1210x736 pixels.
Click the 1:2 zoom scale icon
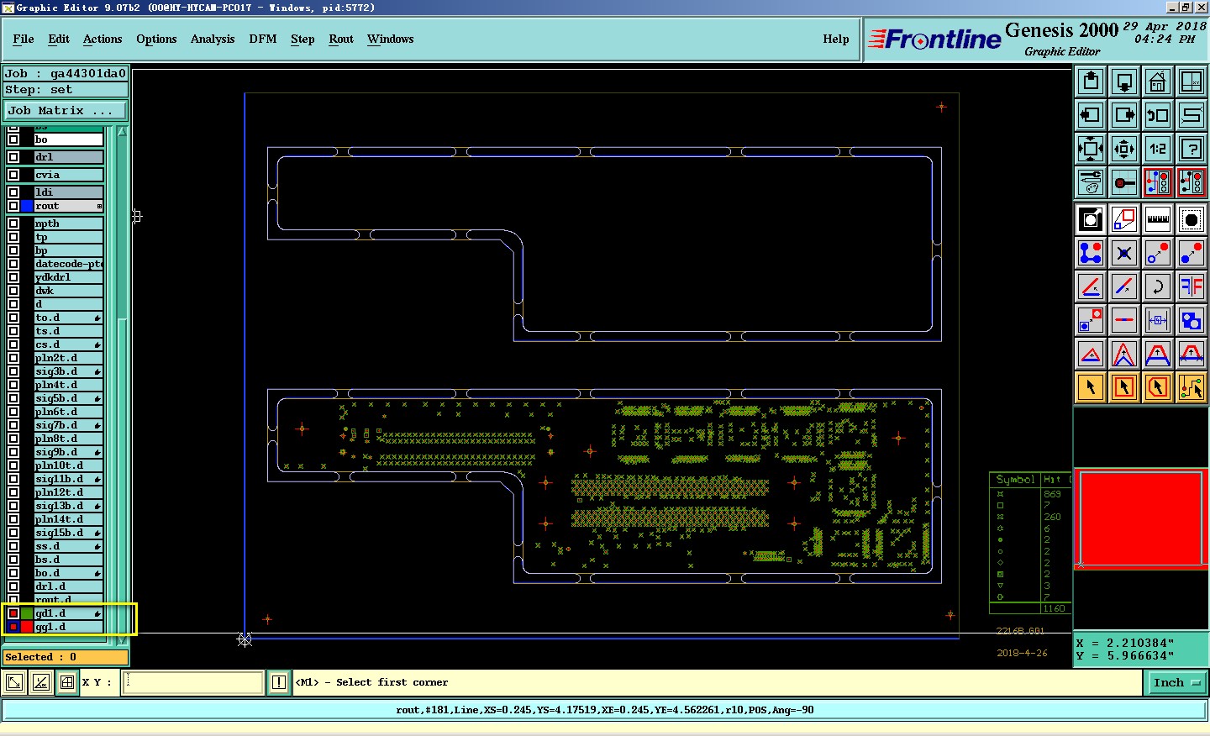pyautogui.click(x=1158, y=149)
